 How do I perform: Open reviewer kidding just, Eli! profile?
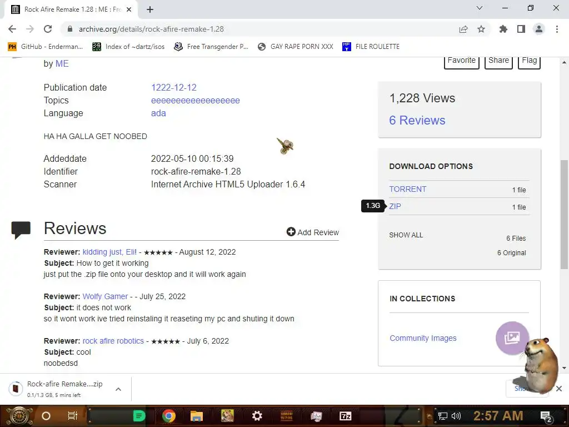tap(109, 252)
